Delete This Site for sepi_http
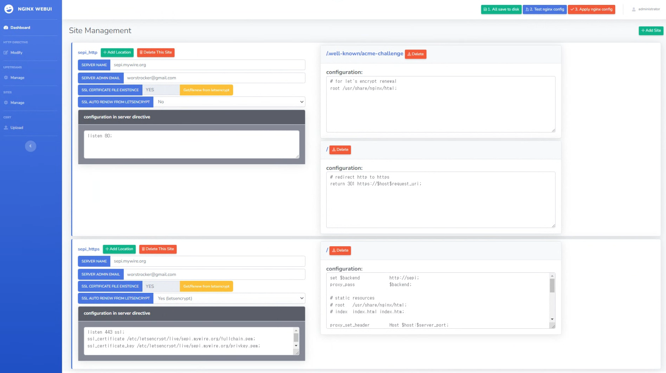This screenshot has width=666, height=373. point(156,53)
